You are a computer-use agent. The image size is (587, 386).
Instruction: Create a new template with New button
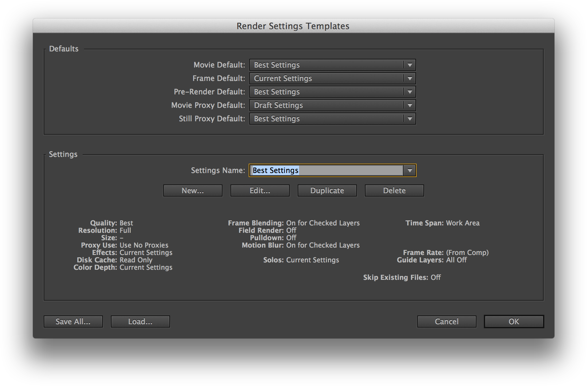pos(193,190)
